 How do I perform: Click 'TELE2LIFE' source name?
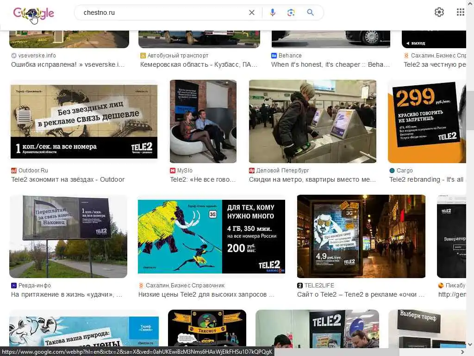point(319,286)
